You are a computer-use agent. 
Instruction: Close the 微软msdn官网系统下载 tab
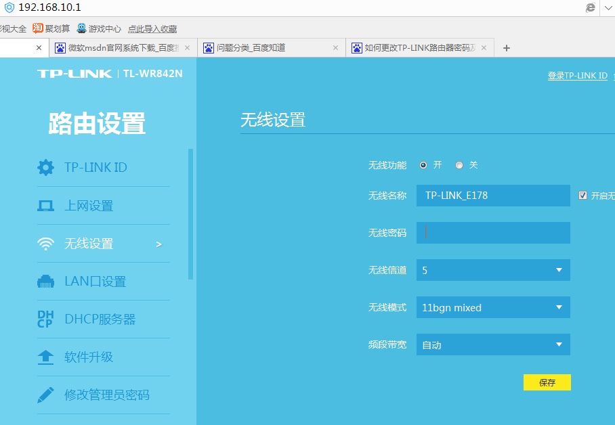pos(187,48)
